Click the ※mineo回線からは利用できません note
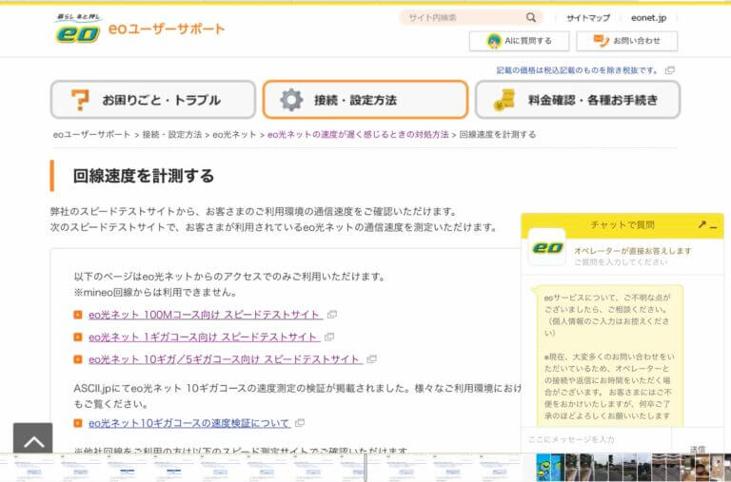Viewport: 731px width, 482px height. 155,293
